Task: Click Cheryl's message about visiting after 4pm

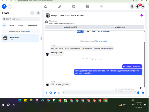Action: click(82, 48)
